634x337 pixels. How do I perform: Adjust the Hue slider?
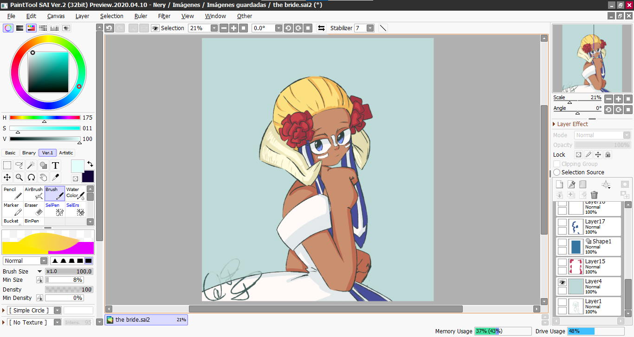pyautogui.click(x=45, y=118)
